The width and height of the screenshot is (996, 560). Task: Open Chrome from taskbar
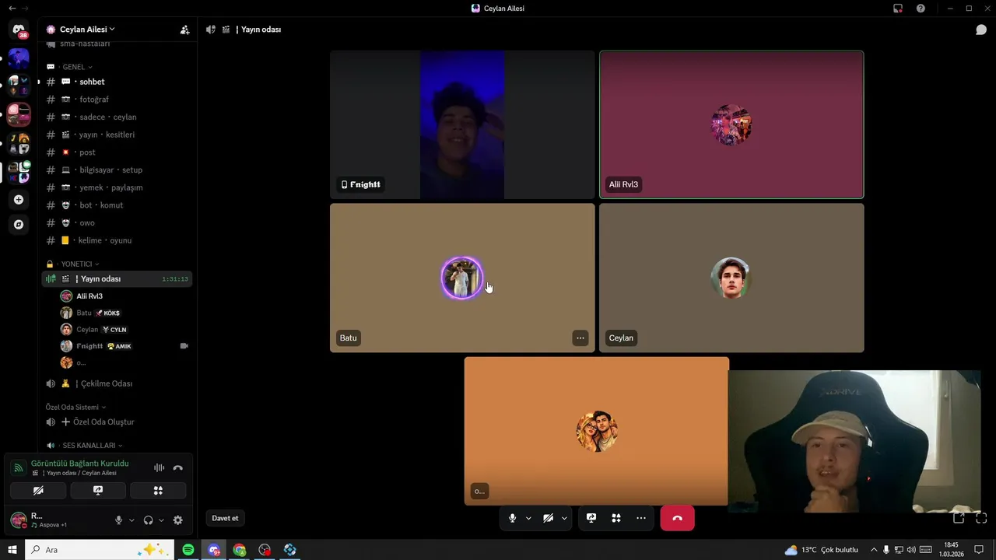pyautogui.click(x=239, y=550)
